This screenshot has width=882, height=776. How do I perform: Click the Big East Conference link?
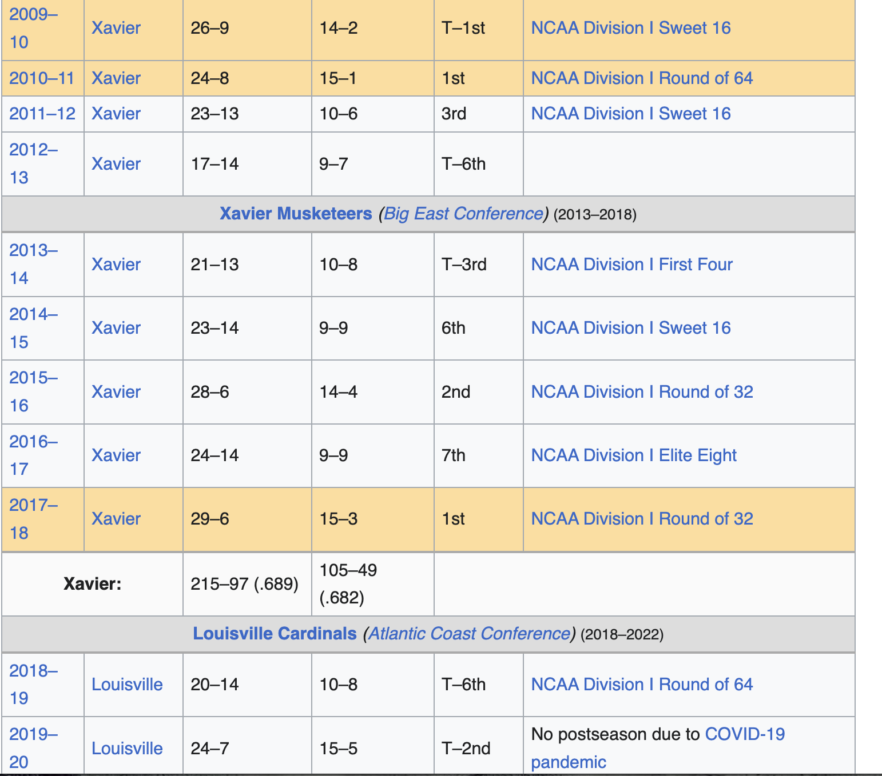tap(463, 214)
